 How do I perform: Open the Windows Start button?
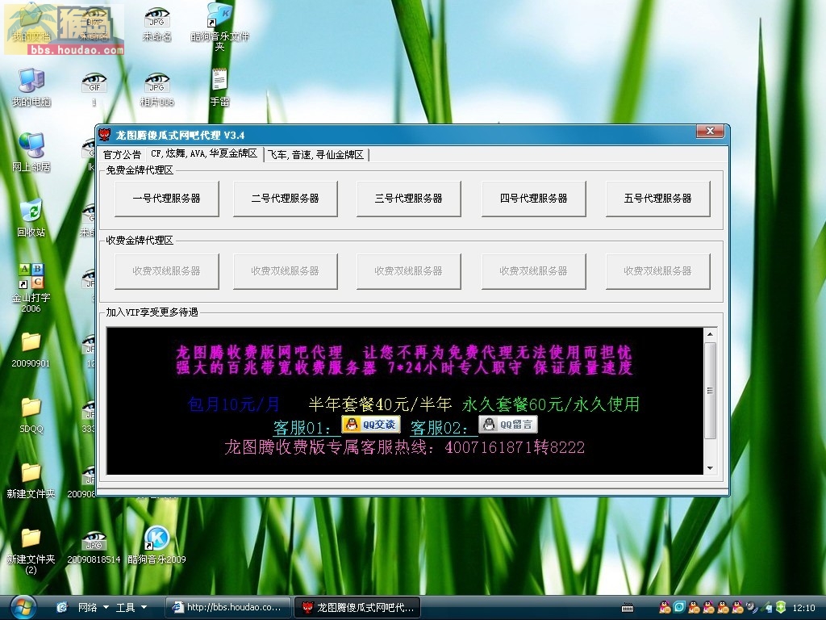22,607
